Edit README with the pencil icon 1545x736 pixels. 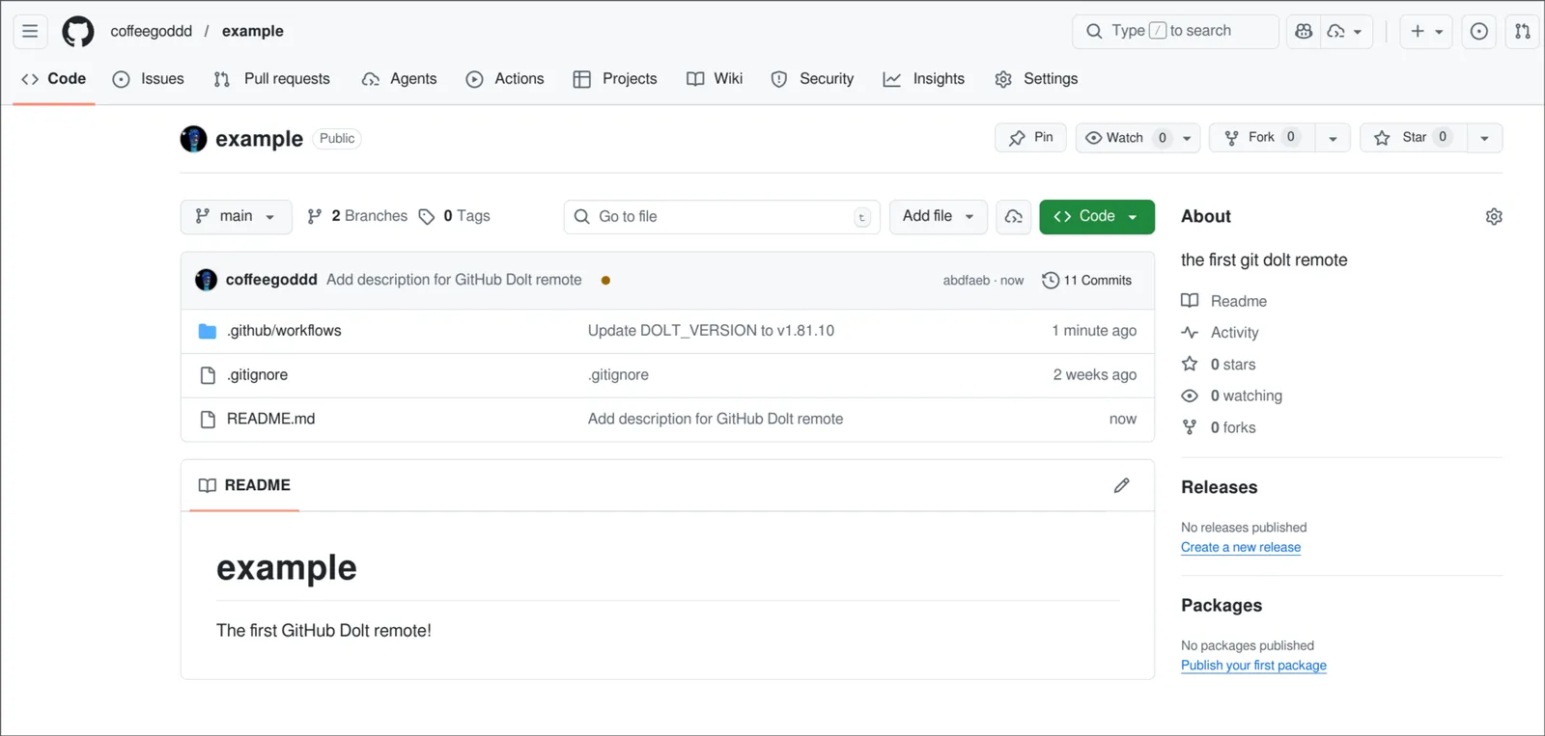coord(1121,485)
